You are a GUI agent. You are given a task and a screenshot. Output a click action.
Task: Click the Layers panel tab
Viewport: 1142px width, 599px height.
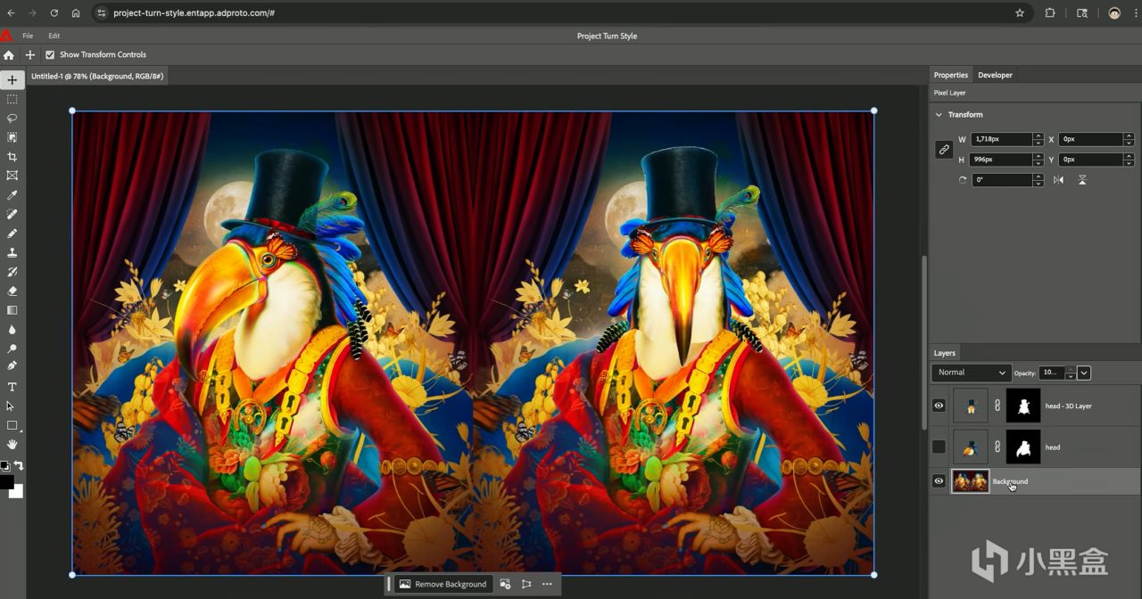point(945,353)
